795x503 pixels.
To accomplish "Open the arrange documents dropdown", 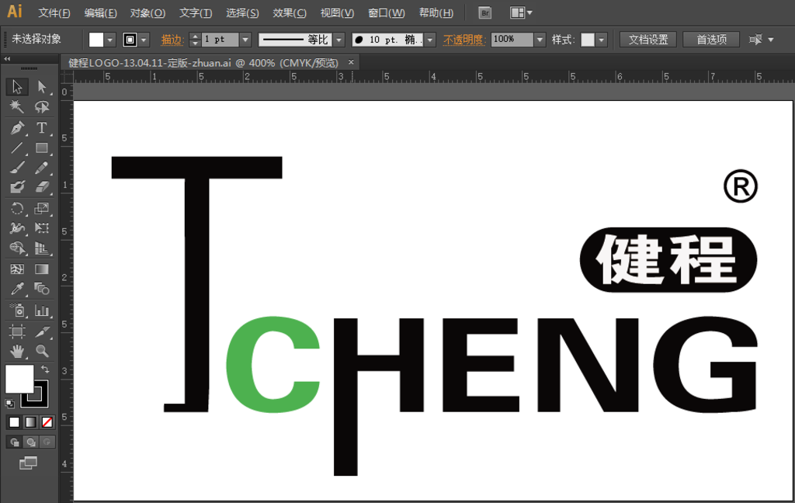I will (521, 12).
